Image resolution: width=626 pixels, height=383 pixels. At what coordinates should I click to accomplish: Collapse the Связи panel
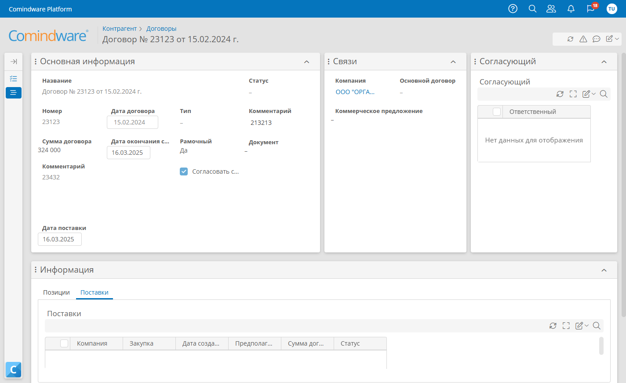pos(453,62)
